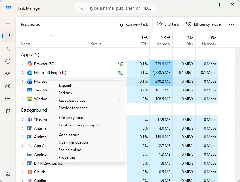Open Resource values submenu arrow
This screenshot has height=182, width=240.
pos(120,101)
